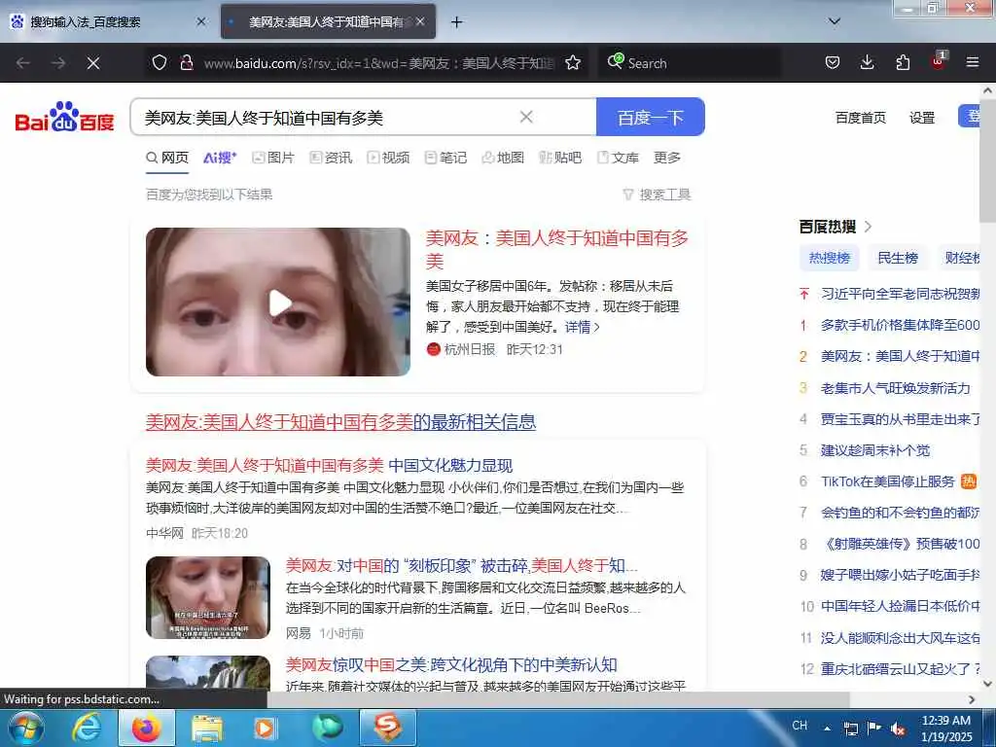Open 美网友惊叹中国之美 result link

(451, 665)
